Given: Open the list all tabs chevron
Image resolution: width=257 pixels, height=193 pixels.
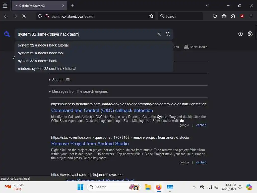Looking at the screenshot, I should click(207, 6).
